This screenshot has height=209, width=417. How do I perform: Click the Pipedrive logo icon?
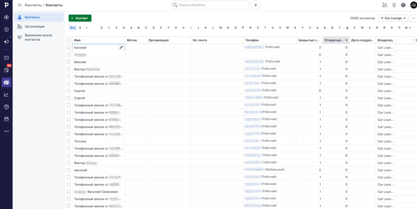click(x=7, y=5)
